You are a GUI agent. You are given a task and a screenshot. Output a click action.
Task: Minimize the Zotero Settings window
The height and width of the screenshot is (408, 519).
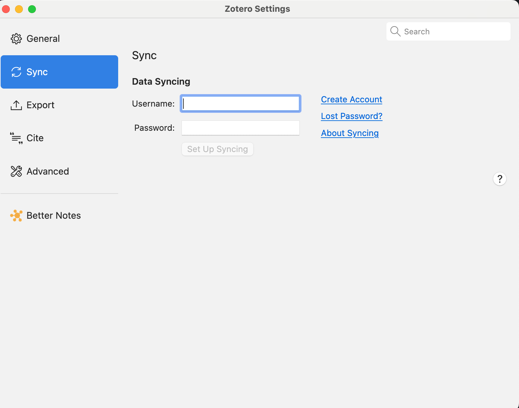(19, 9)
